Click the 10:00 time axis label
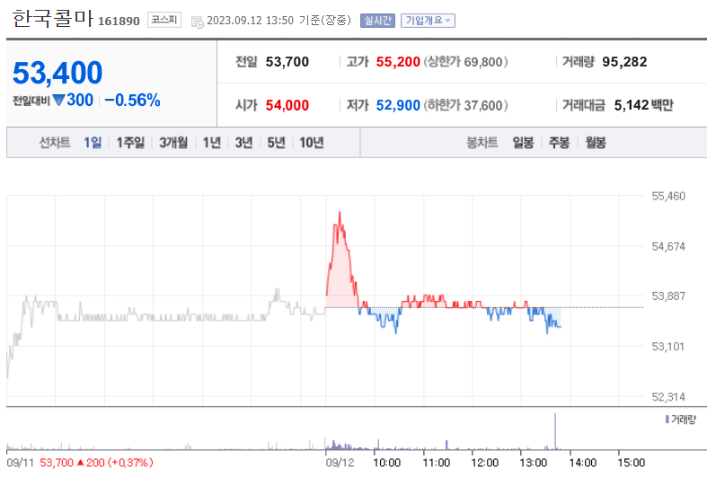Screen dimensions: 707x485 (x=387, y=463)
